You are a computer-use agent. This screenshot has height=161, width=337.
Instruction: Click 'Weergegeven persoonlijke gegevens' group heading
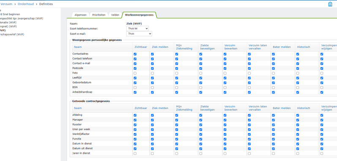pos(97,40)
